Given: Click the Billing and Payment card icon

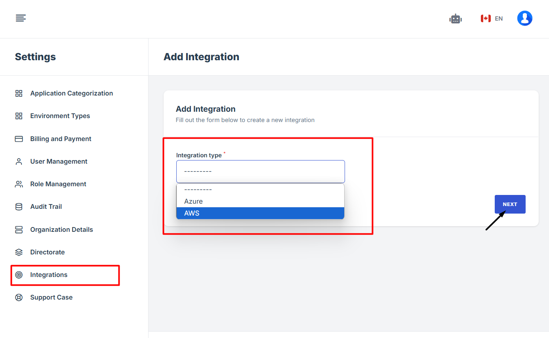Looking at the screenshot, I should [19, 139].
